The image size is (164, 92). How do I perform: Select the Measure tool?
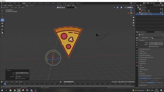point(2,33)
